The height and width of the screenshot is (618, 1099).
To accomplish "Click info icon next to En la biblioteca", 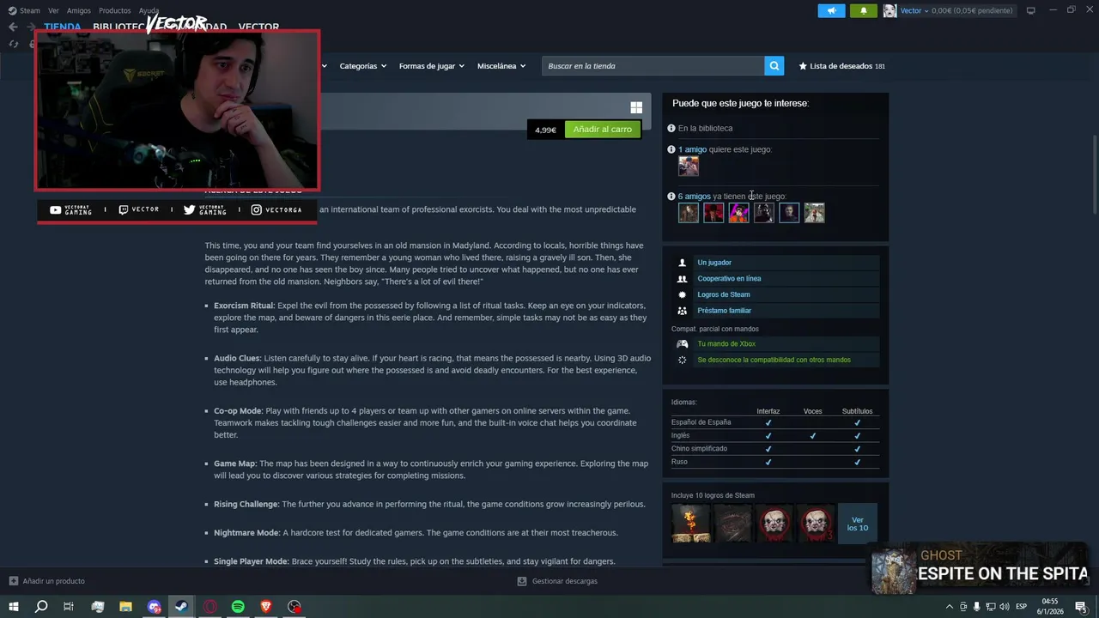I will tap(671, 128).
